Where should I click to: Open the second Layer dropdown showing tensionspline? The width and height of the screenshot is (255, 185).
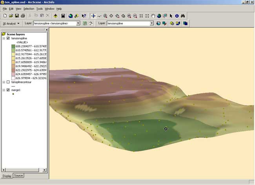[152, 23]
